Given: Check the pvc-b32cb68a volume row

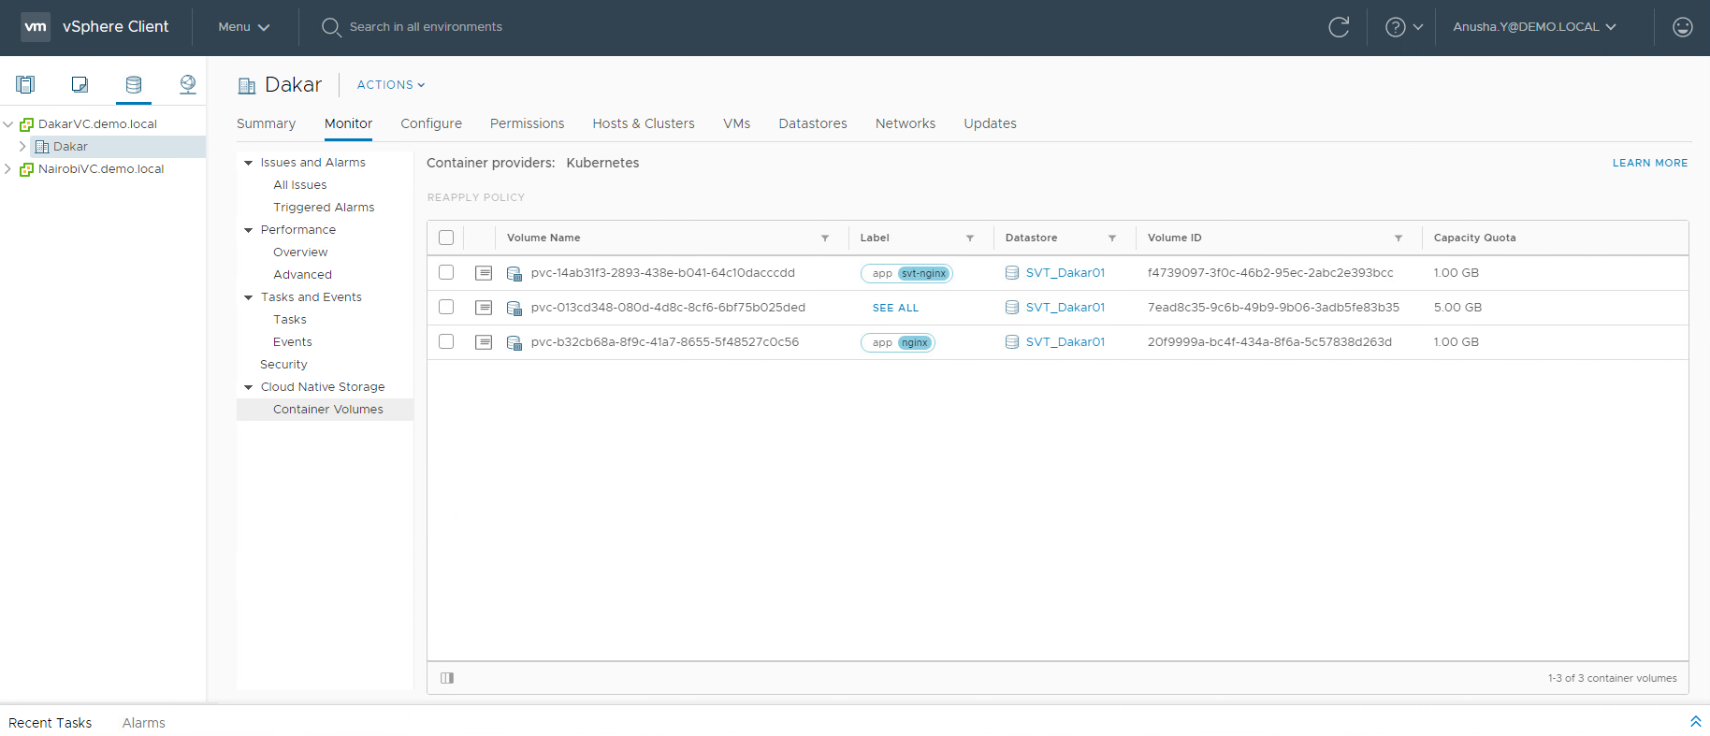Looking at the screenshot, I should (x=446, y=341).
